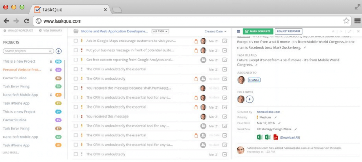Click the green 63 count badge
This screenshot has width=362, height=162.
[58, 137]
